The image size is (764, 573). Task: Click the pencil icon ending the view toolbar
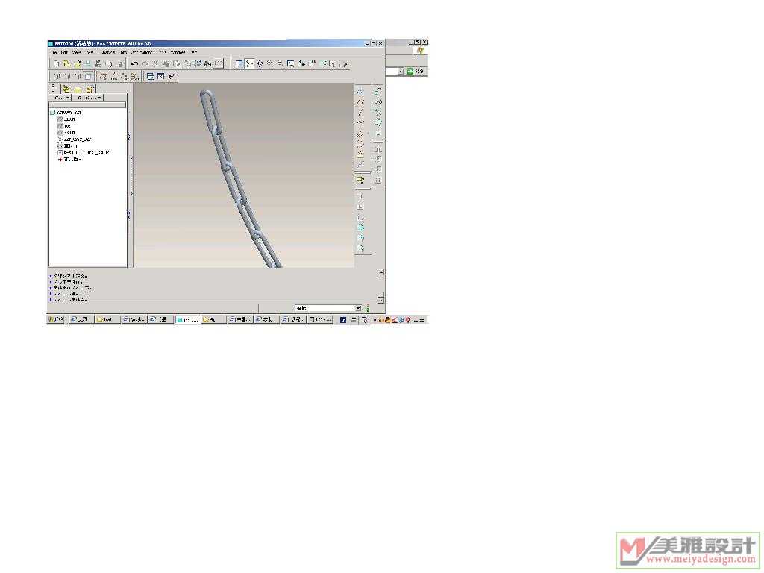(345, 64)
